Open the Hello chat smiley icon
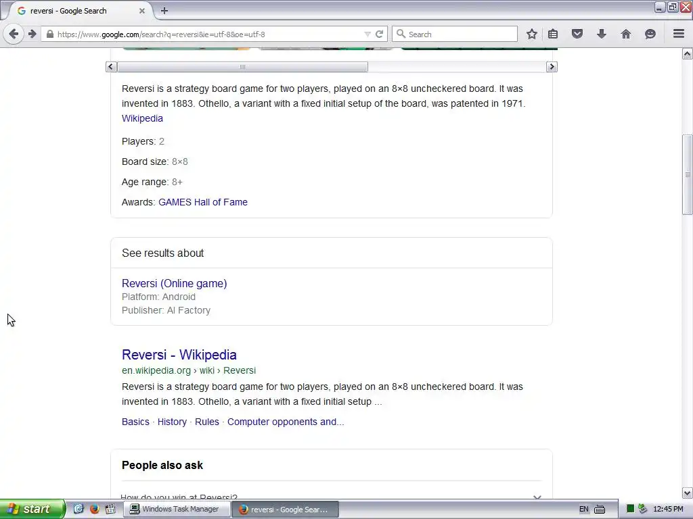This screenshot has width=693, height=519. [650, 34]
